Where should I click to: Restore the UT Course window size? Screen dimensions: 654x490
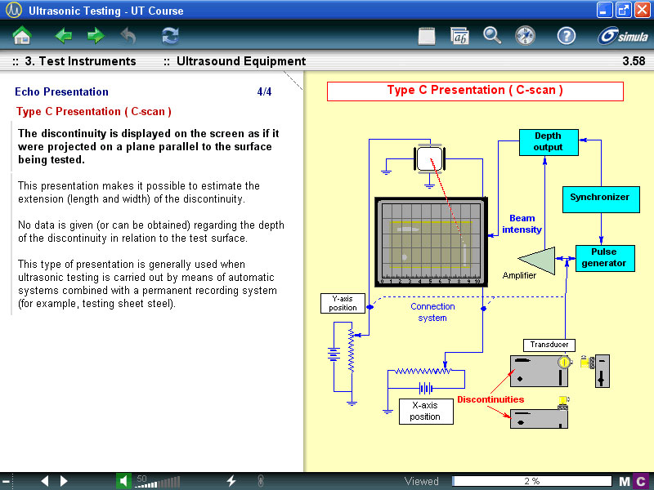(624, 10)
